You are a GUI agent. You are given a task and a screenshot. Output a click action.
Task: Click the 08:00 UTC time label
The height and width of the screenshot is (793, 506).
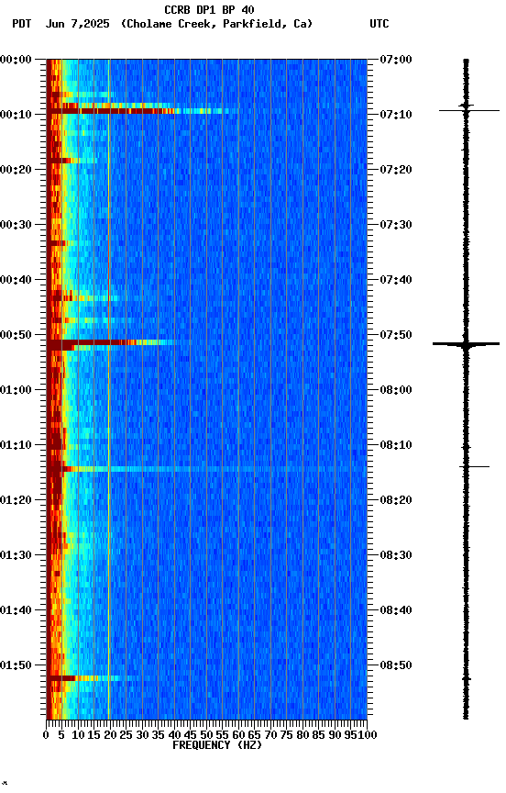click(396, 390)
